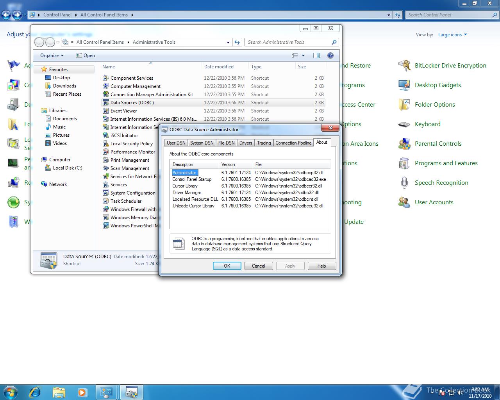The image size is (500, 400).
Task: Click OK in the ODBC dialog
Action: pyautogui.click(x=227, y=266)
